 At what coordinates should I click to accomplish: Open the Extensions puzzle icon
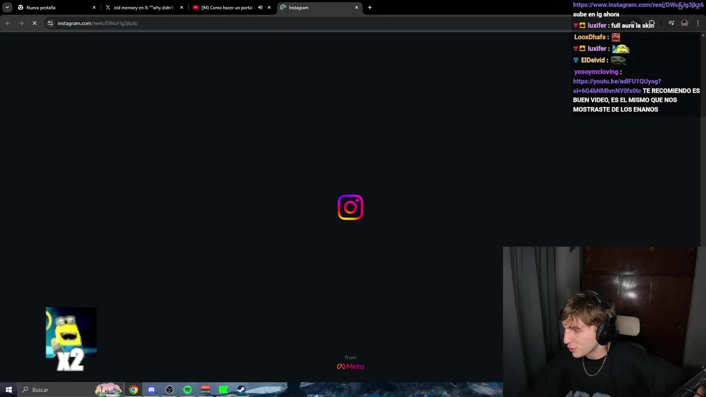[x=651, y=23]
